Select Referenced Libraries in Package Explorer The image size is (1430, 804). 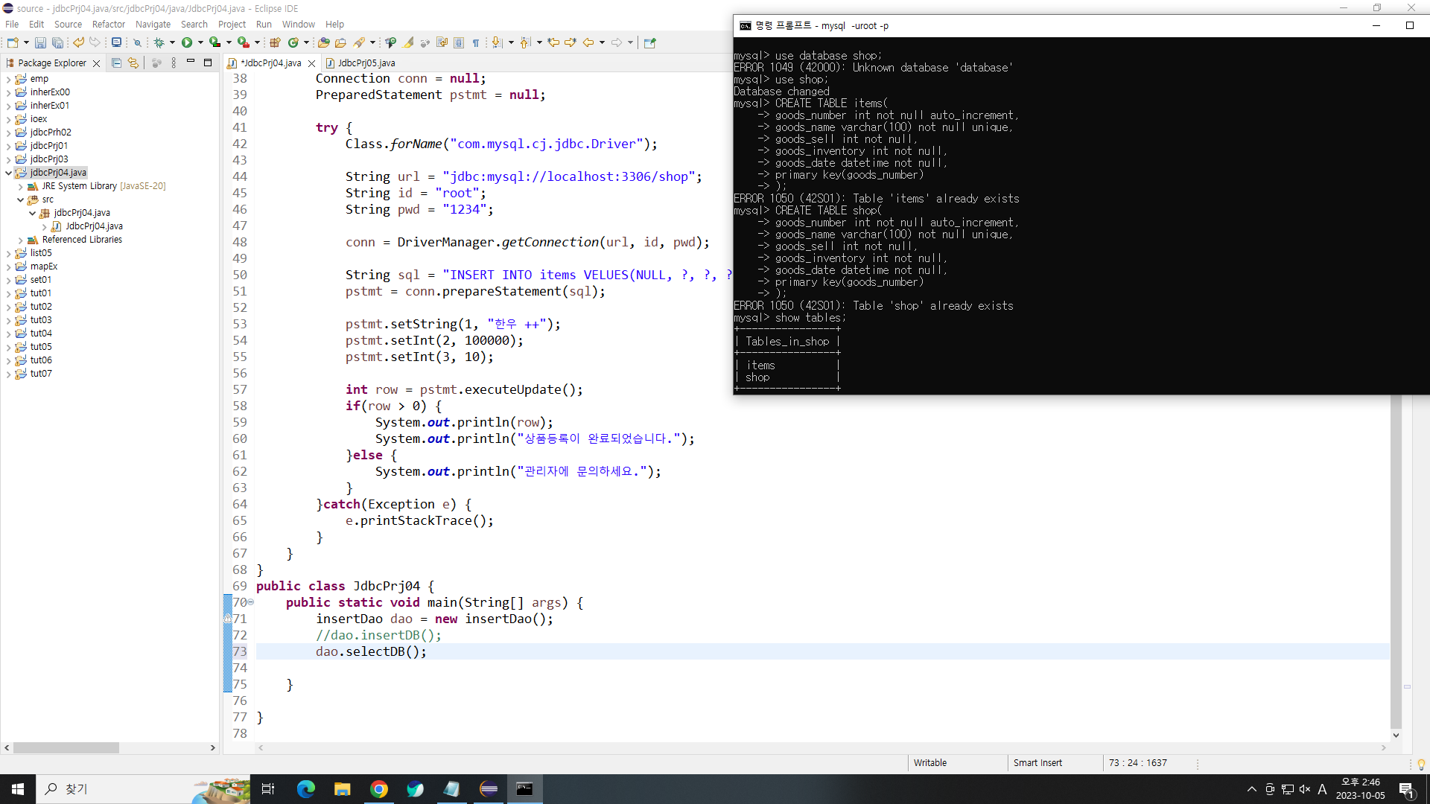(x=82, y=240)
